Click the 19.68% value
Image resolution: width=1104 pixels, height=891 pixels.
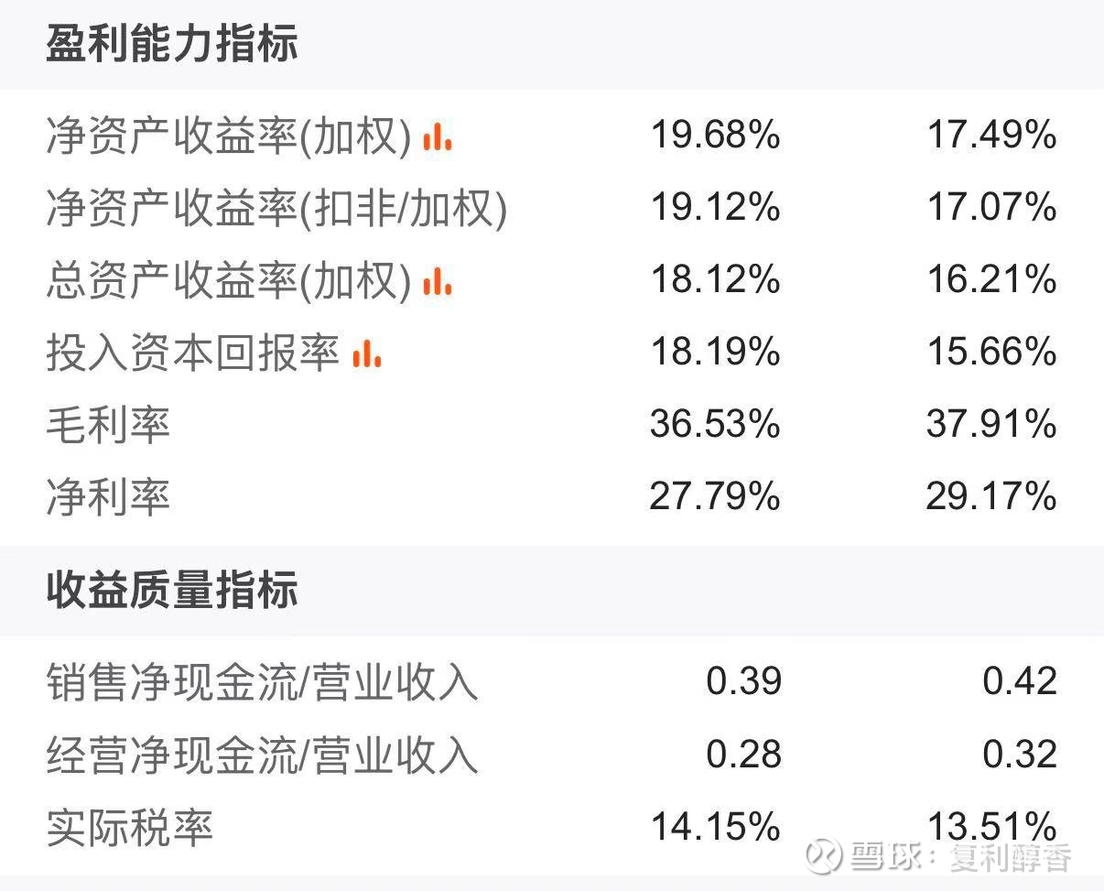715,136
